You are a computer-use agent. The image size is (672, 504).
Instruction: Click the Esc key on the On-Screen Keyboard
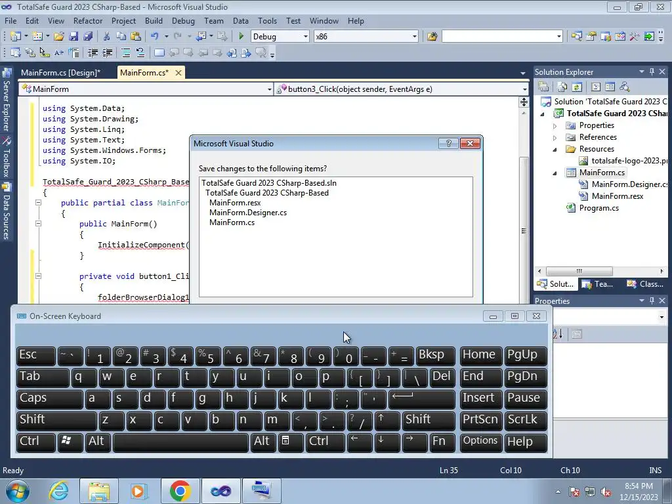pos(36,355)
